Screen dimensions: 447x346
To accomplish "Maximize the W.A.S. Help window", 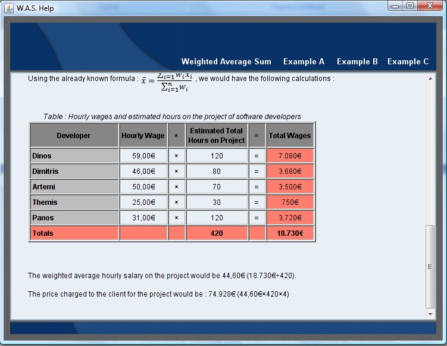I will click(410, 5).
